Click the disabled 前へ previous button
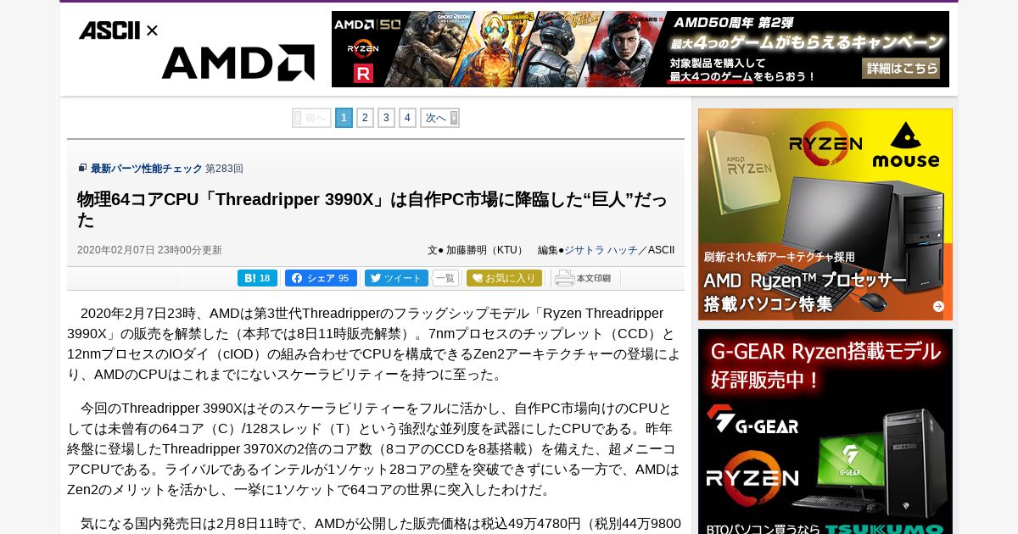The width and height of the screenshot is (1018, 534). click(311, 118)
